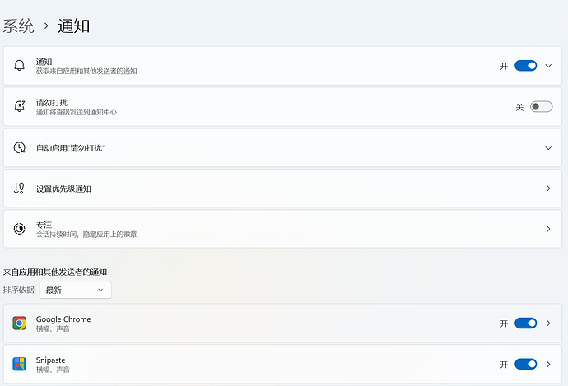
Task: Click 来自应用和其他发送者的通知 heading
Action: click(x=55, y=272)
